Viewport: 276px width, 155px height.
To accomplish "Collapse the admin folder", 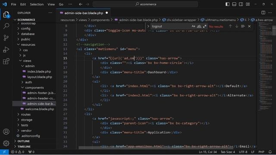I will pyautogui.click(x=30, y=66).
